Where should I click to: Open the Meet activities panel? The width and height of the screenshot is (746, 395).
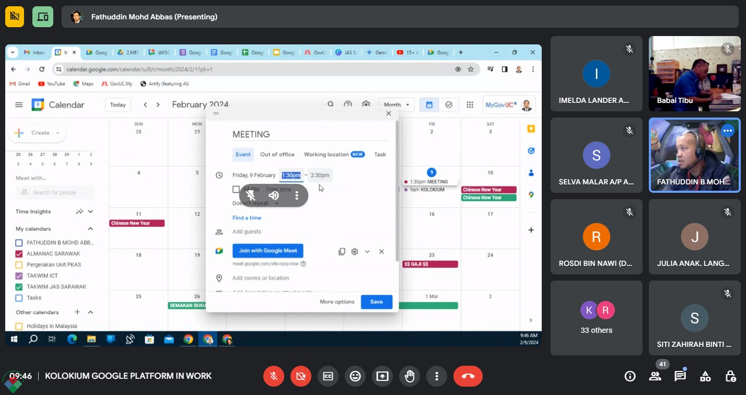pos(705,376)
